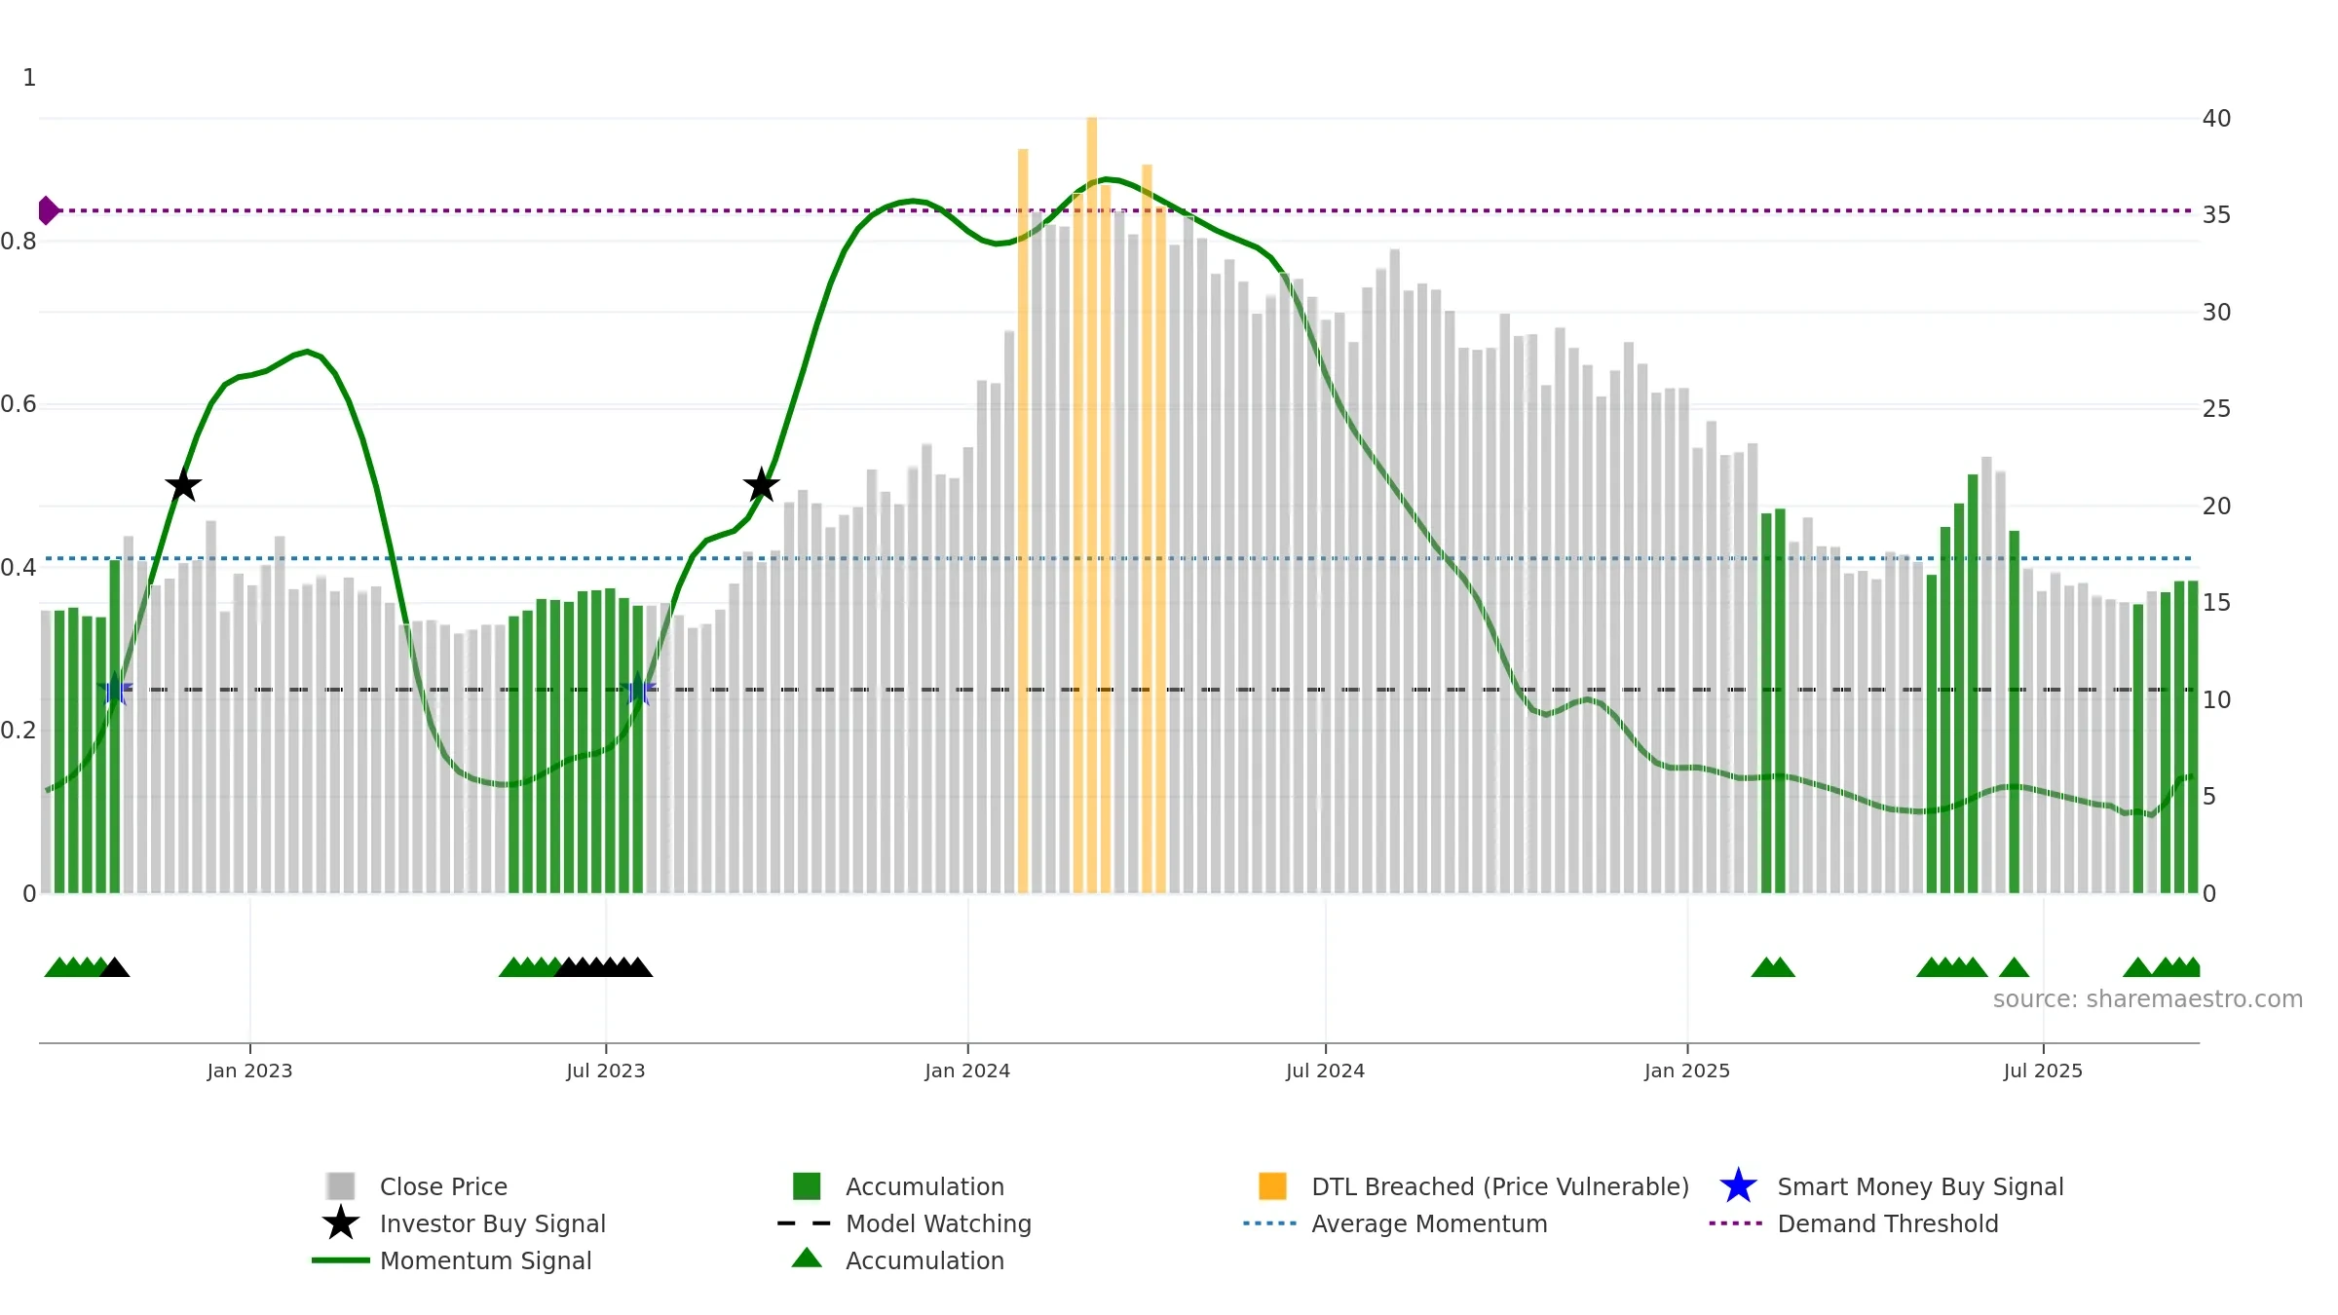Click the black investor buy star near Jan 2023

[183, 485]
